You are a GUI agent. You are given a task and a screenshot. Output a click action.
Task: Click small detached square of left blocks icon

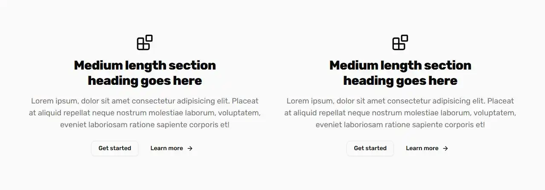coord(149,38)
